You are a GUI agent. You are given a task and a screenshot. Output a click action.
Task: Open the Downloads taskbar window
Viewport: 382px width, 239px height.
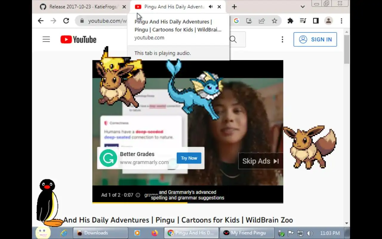click(101, 233)
